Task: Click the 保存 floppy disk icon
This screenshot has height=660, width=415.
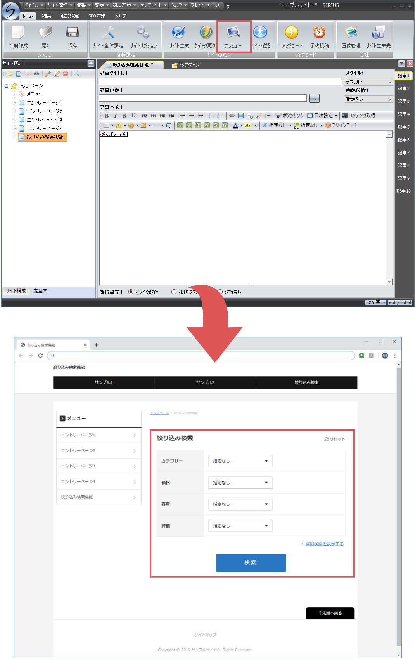Action: pyautogui.click(x=73, y=33)
